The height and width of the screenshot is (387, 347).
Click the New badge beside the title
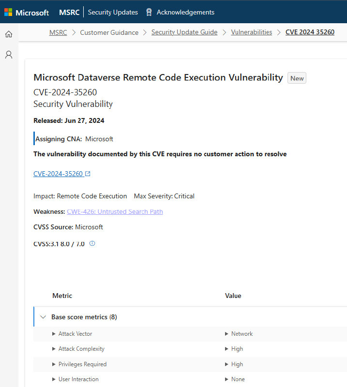pyautogui.click(x=297, y=78)
